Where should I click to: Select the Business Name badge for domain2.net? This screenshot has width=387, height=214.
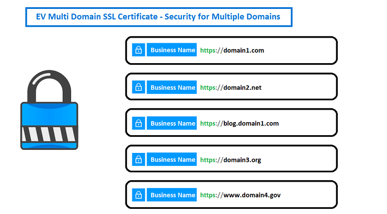pyautogui.click(x=172, y=87)
